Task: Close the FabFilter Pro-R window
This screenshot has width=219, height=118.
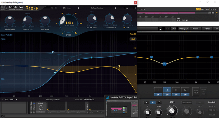Action: (x=135, y=3)
